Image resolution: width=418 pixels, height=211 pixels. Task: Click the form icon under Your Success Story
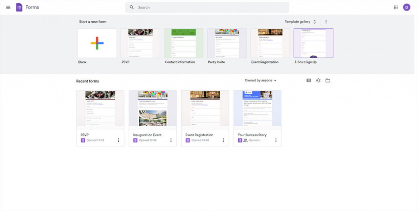[x=240, y=140]
